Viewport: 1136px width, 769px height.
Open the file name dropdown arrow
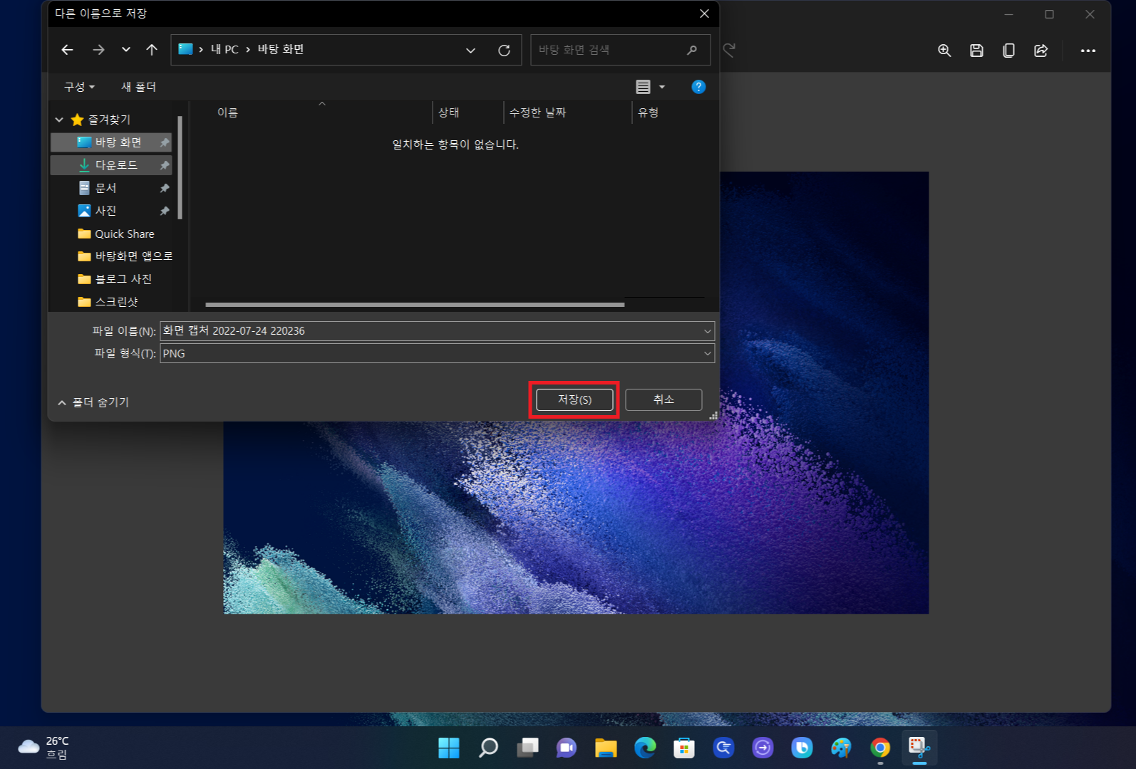click(707, 331)
